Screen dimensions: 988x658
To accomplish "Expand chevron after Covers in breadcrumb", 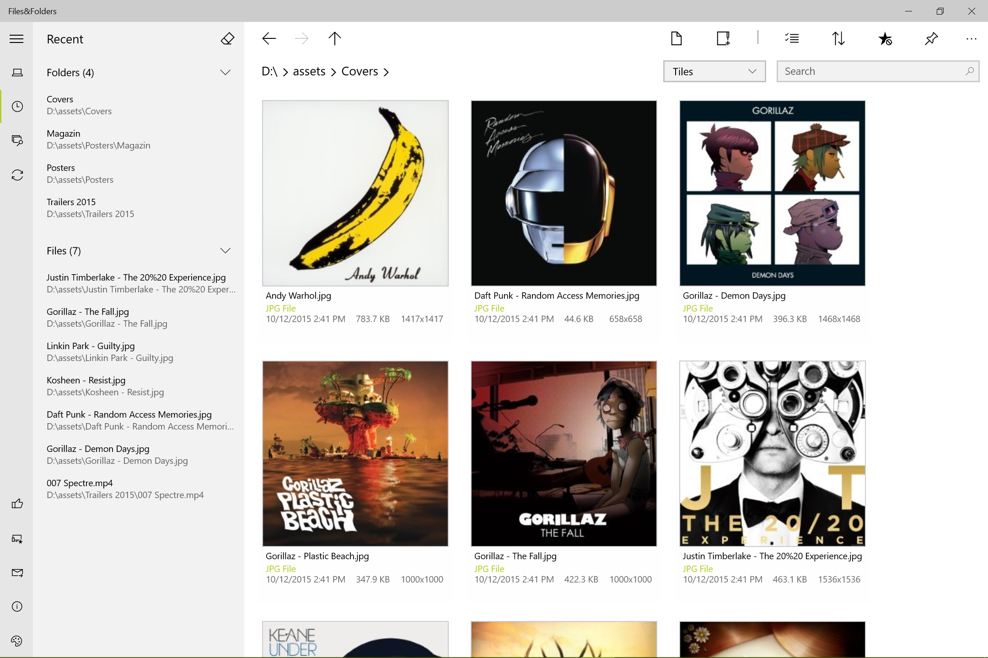I will (386, 72).
